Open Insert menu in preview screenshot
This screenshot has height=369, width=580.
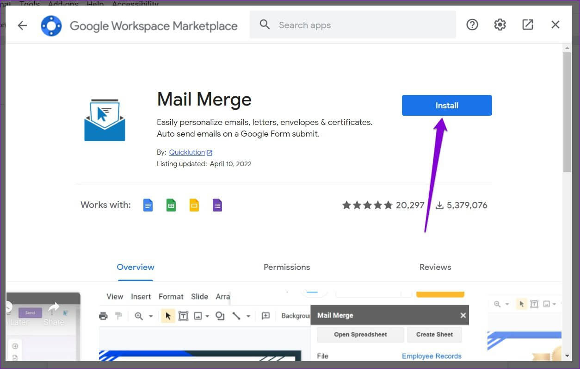click(141, 297)
